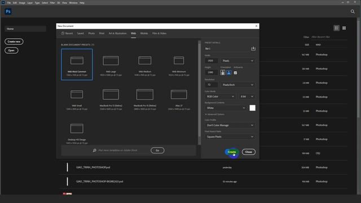This screenshot has height=203, width=361.
Task: Open the 8 bit depth dropdown
Action: click(247, 96)
